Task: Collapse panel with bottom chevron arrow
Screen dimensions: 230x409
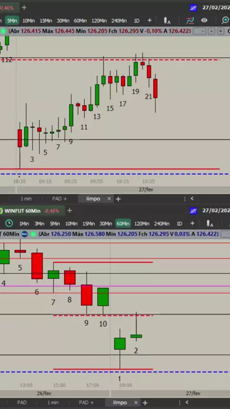Action: pyautogui.click(x=187, y=402)
